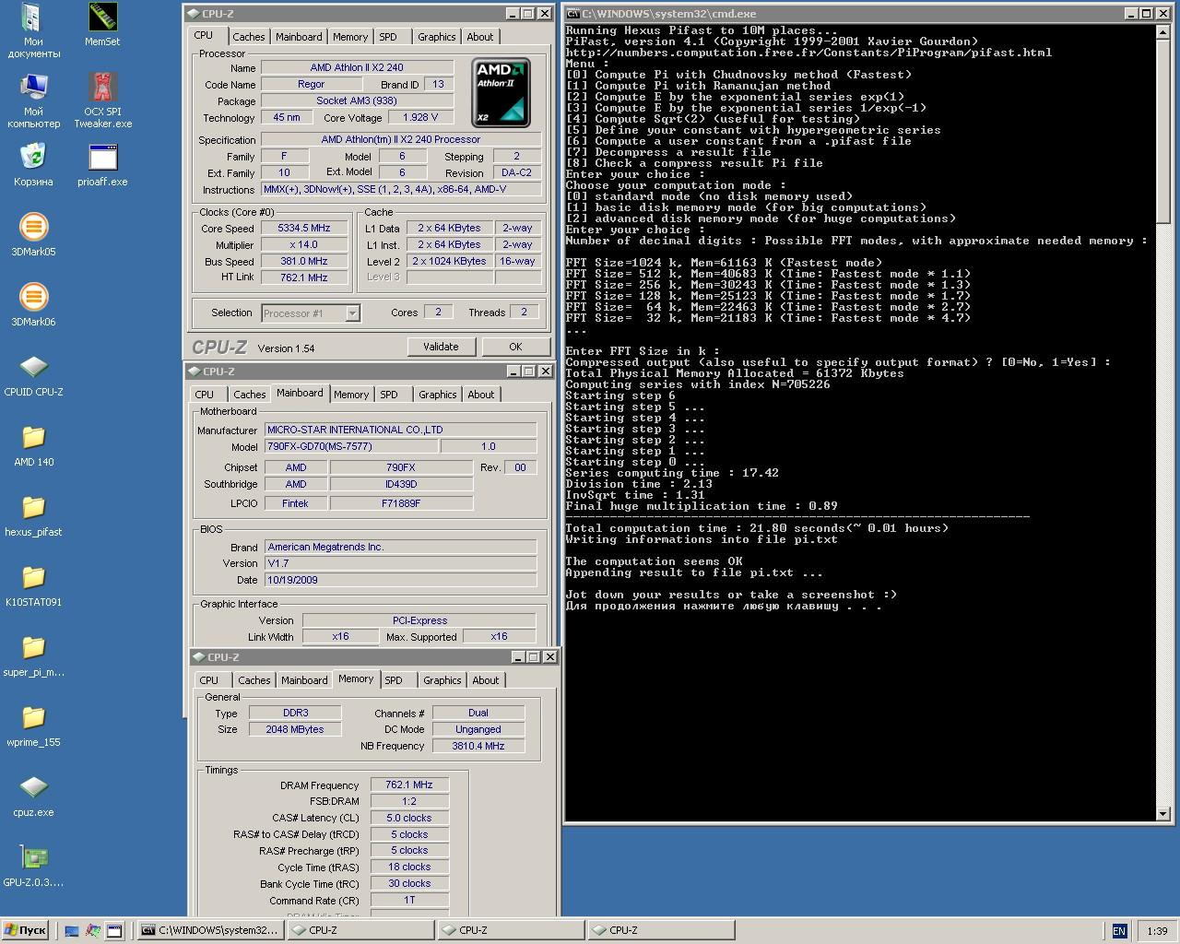Open the Мои документы desktop icon

click(33, 30)
